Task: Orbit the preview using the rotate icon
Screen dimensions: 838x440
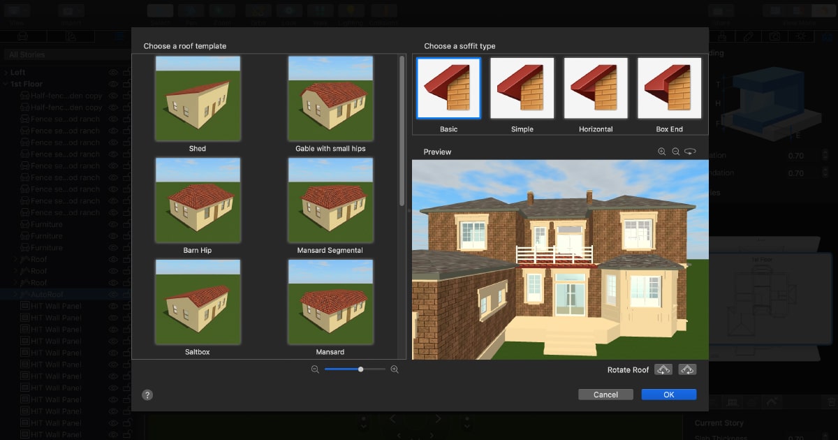Action: point(691,151)
